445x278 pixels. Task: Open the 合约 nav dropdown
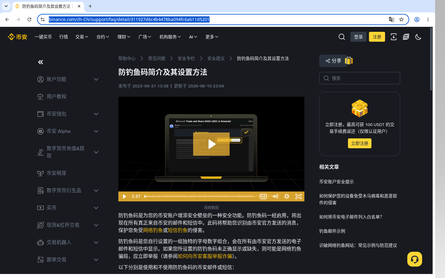click(103, 37)
